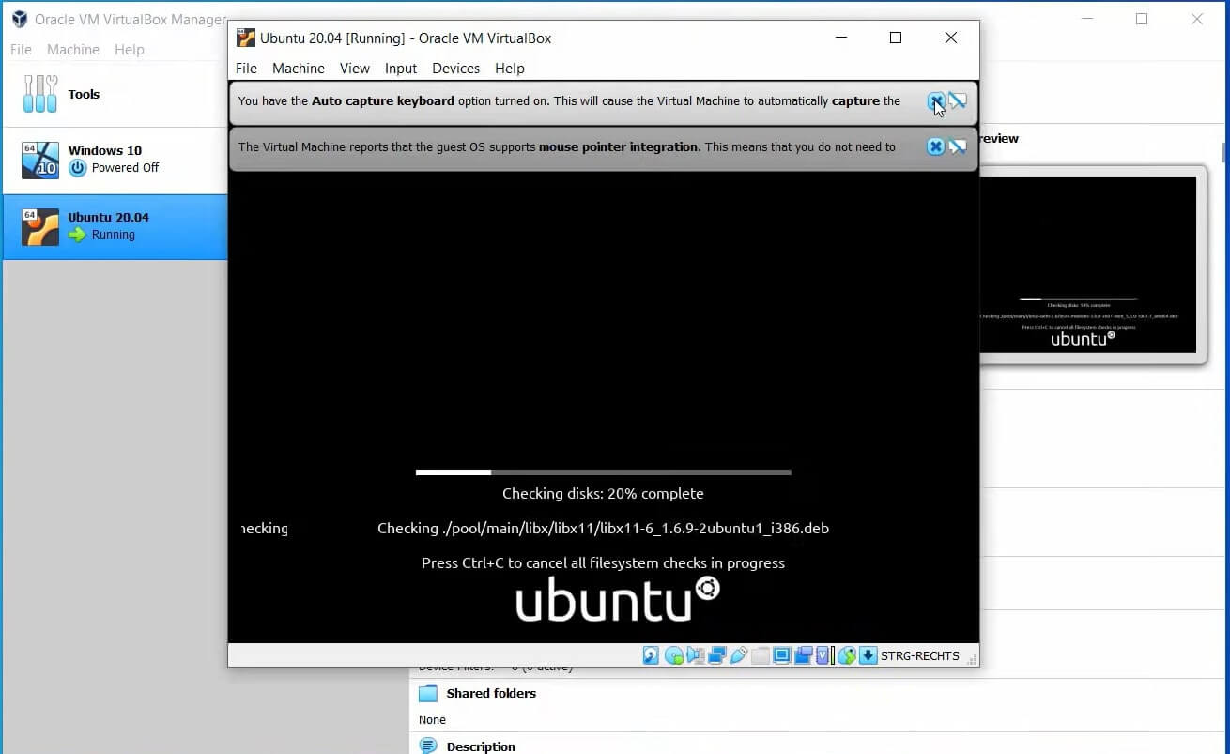The width and height of the screenshot is (1230, 754).
Task: Click the mouse integration status icon
Action: tap(847, 655)
